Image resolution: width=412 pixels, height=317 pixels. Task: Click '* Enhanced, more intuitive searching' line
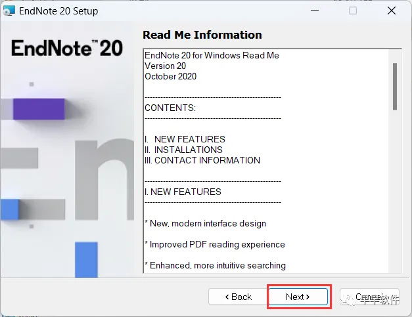tap(215, 265)
